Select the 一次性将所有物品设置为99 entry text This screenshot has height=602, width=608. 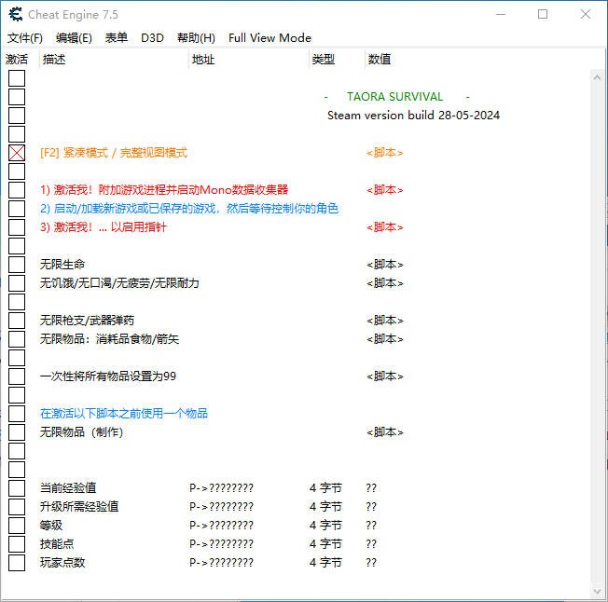pos(108,376)
